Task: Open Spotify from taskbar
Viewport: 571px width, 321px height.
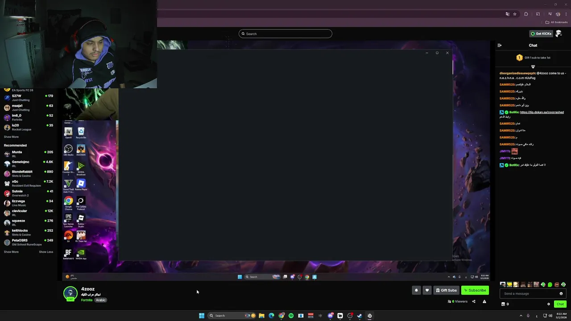Action: [291, 316]
